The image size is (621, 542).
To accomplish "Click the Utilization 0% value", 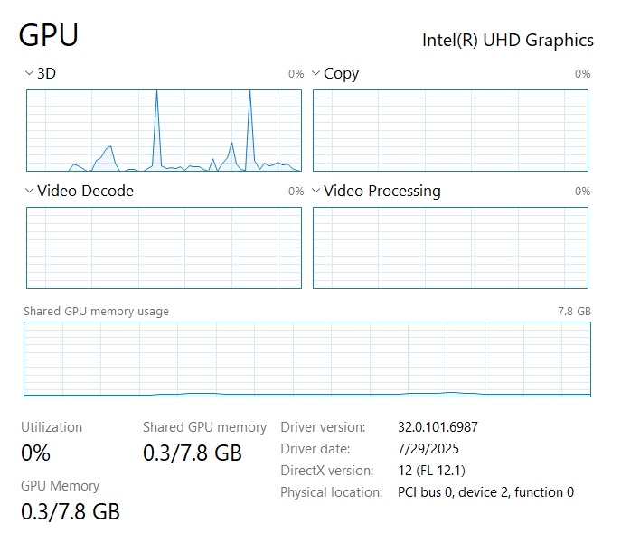I will (x=35, y=452).
